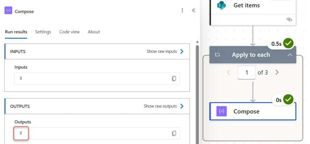Click the iteration number input box
310x144 pixels.
[x=246, y=72]
